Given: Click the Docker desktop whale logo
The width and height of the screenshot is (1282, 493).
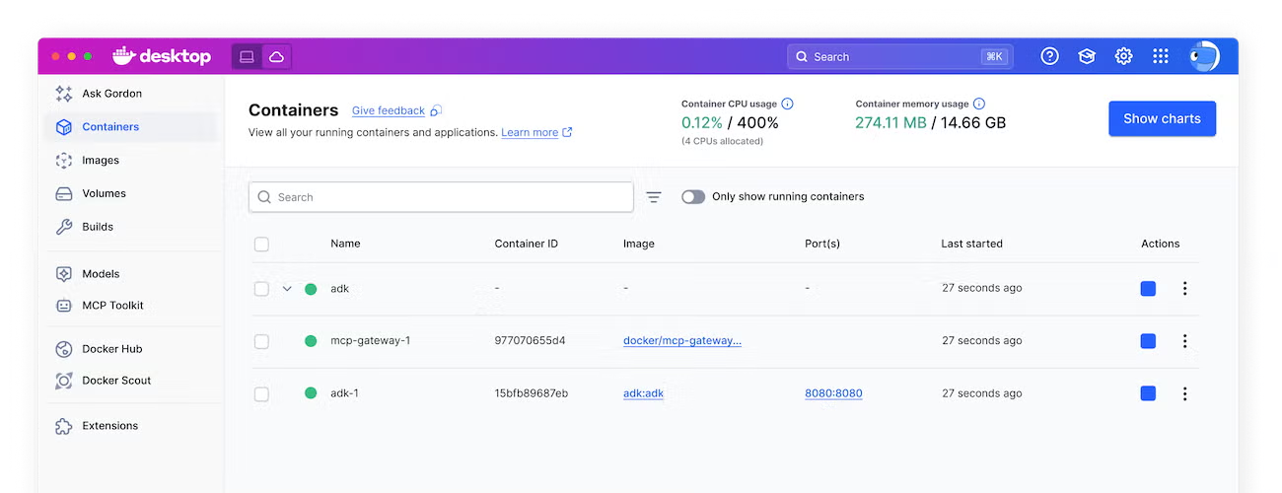Looking at the screenshot, I should (162, 56).
